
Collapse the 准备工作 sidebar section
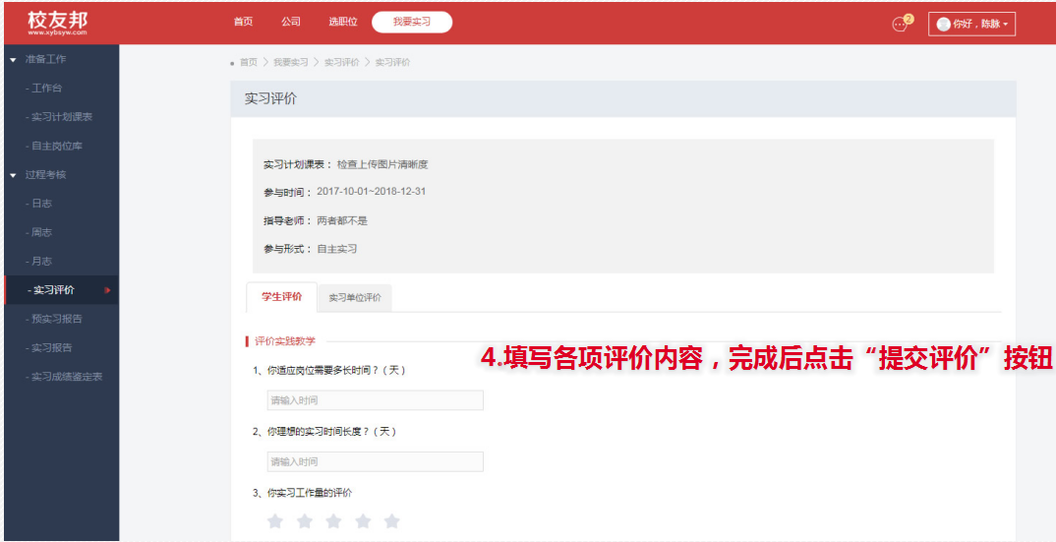click(13, 59)
